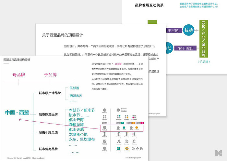Click Group circle inside pink highlighted row
The width and height of the screenshot is (227, 161).
pos(104,127)
